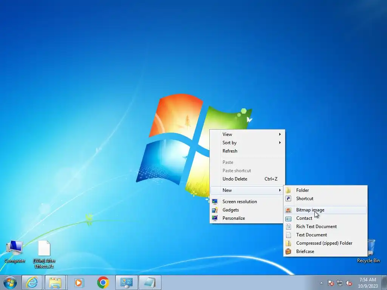Select Undo Delete in context menu
The width and height of the screenshot is (387, 290).
[x=247, y=179]
